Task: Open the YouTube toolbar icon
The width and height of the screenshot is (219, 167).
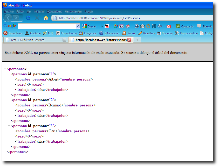Action: click(107, 26)
